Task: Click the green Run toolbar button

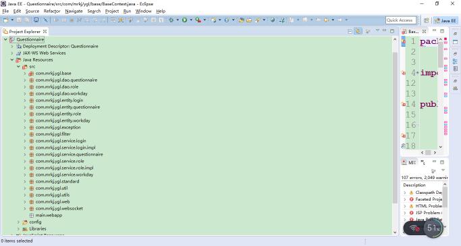Action: tap(184, 20)
